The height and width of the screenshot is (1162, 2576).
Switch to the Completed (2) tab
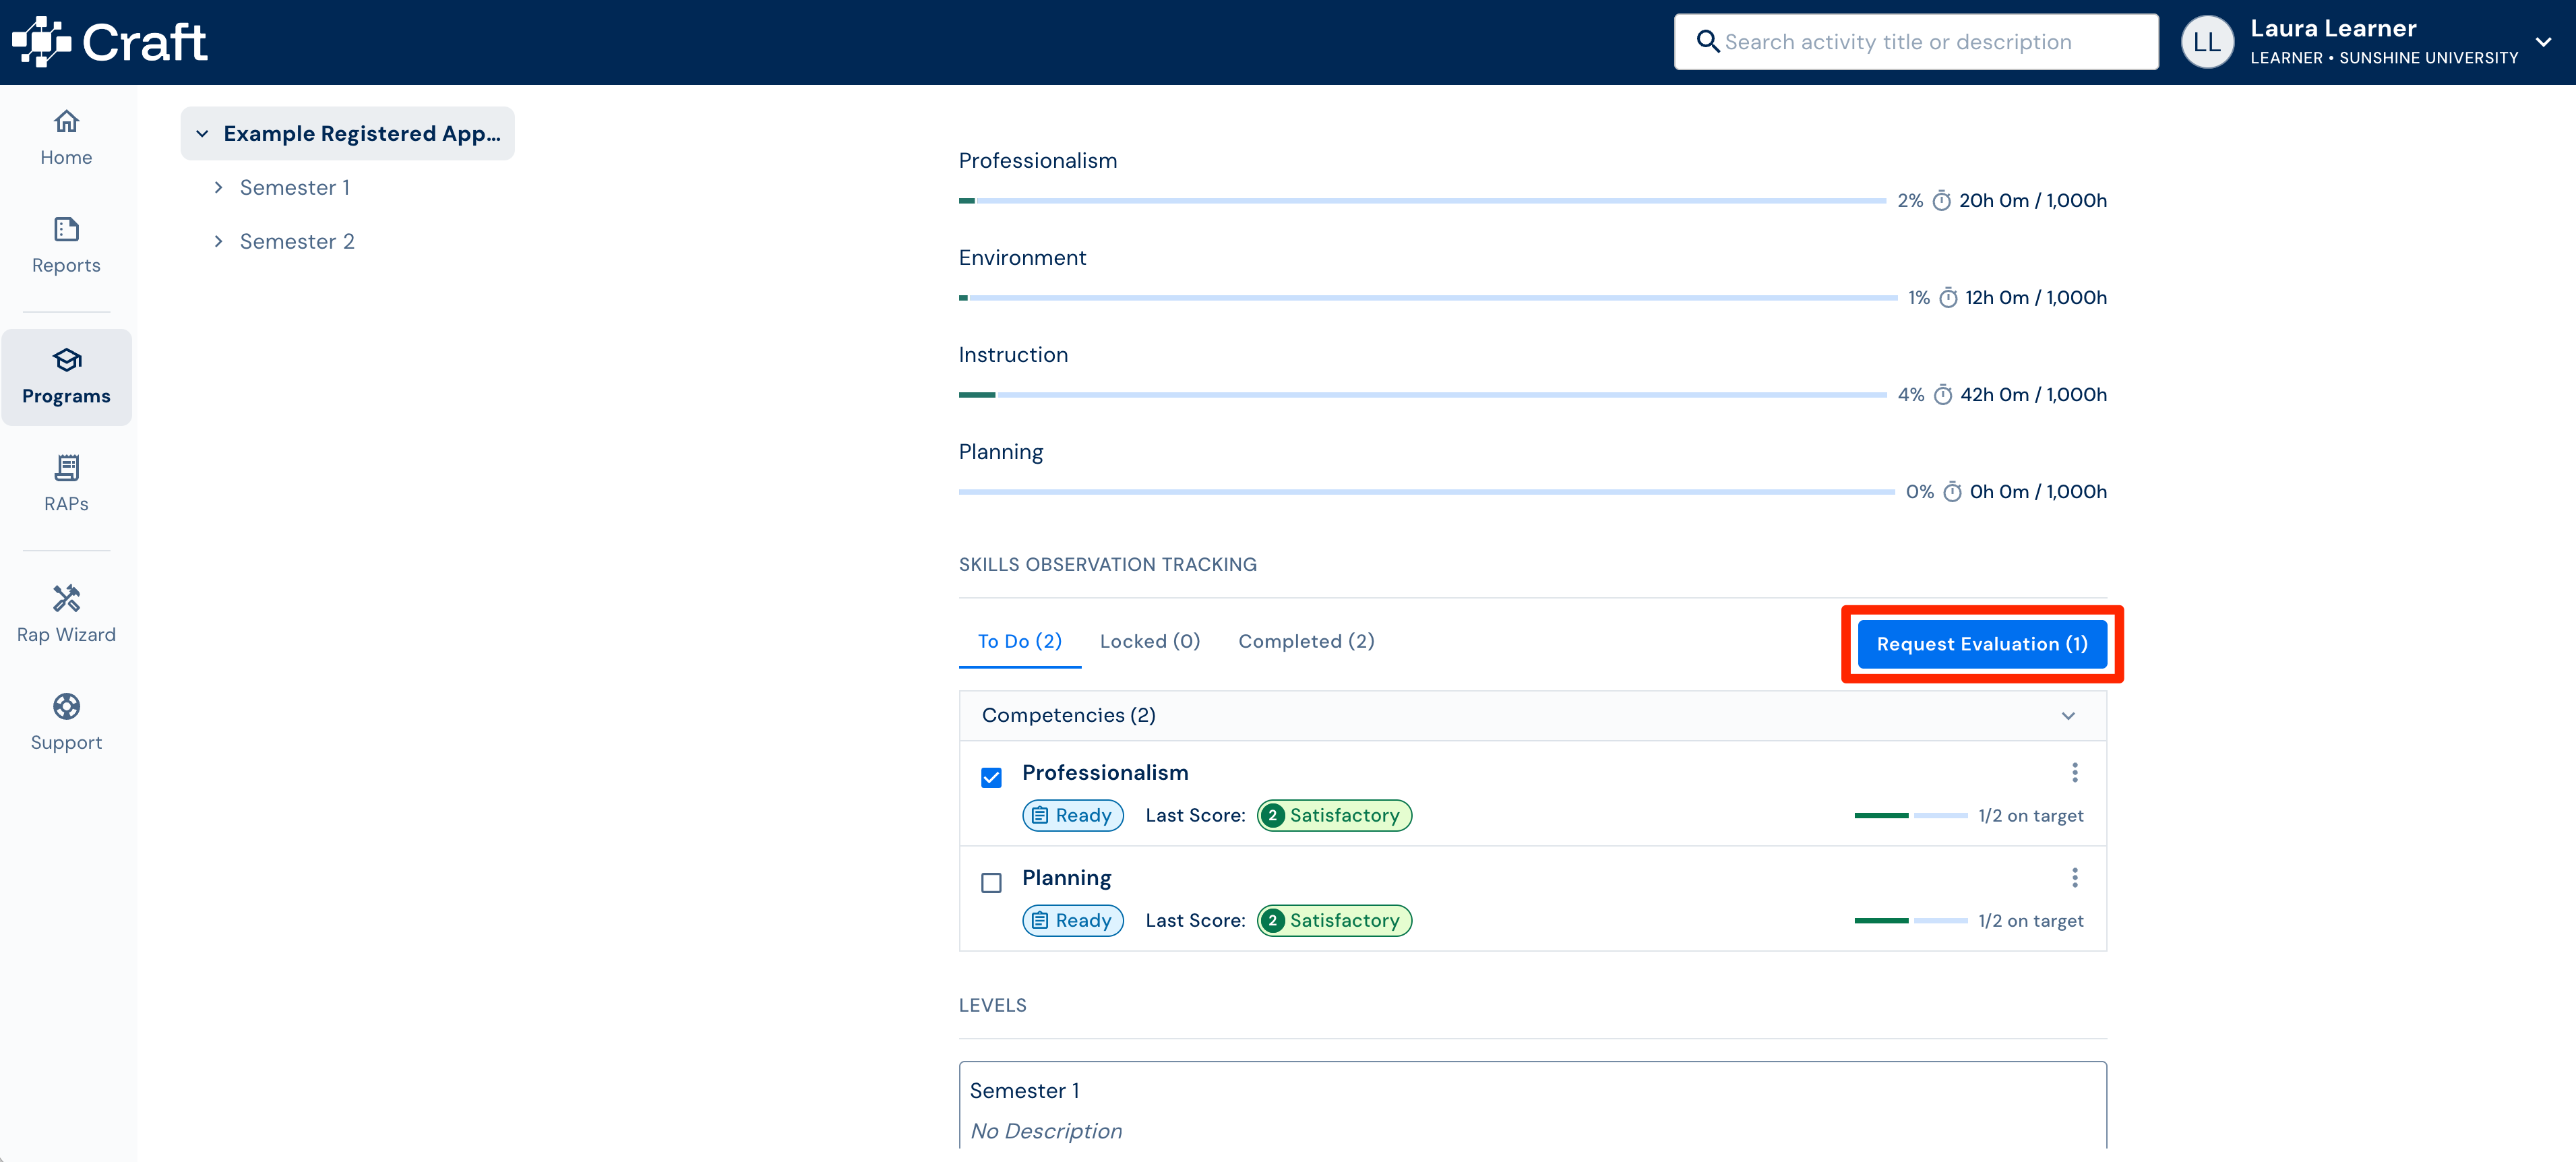click(x=1306, y=641)
